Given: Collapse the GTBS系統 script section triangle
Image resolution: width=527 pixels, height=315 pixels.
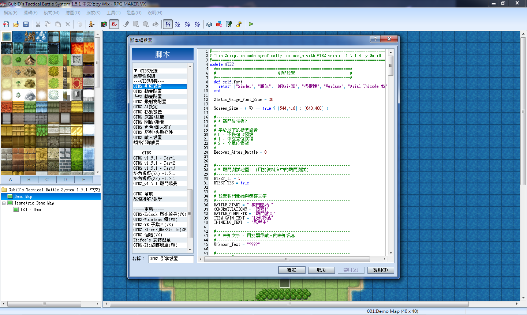Looking at the screenshot, I should pyautogui.click(x=135, y=71).
